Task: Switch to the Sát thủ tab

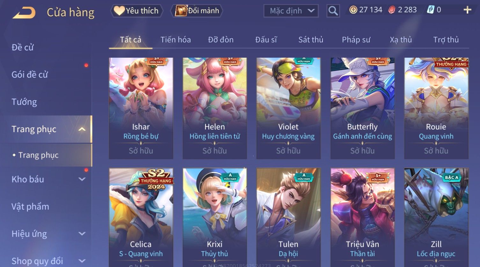Action: [x=311, y=40]
